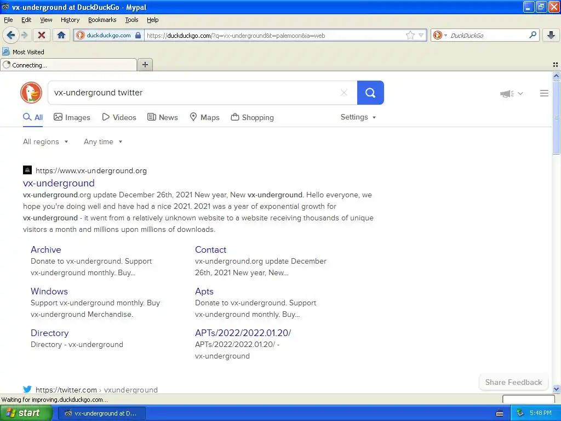Open the File menu
This screenshot has width=561, height=421.
(x=8, y=20)
